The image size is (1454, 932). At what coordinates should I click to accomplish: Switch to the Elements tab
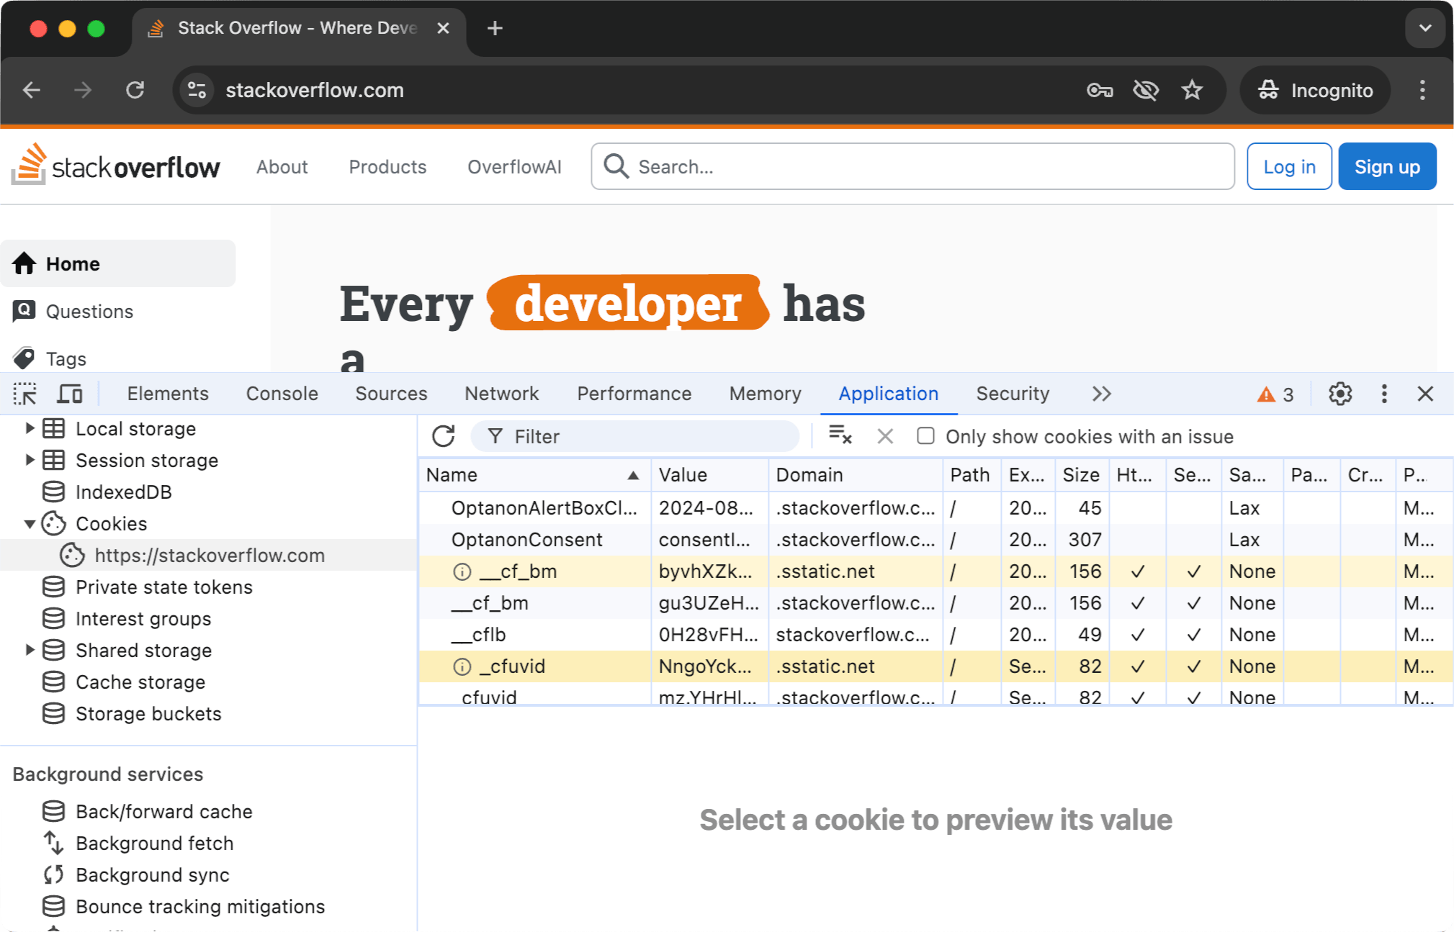(168, 394)
